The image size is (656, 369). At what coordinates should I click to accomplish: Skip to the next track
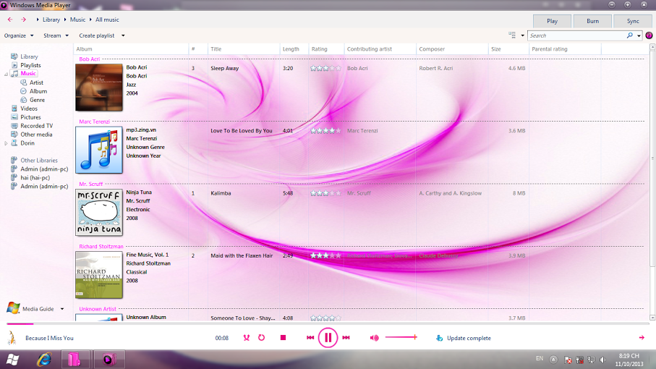pyautogui.click(x=346, y=338)
